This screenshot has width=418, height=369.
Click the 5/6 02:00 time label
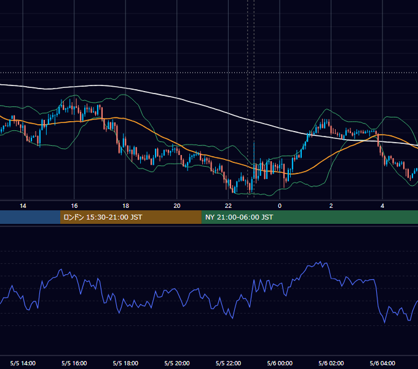pos(331,363)
